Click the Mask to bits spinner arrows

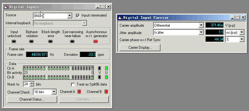click(32, 84)
